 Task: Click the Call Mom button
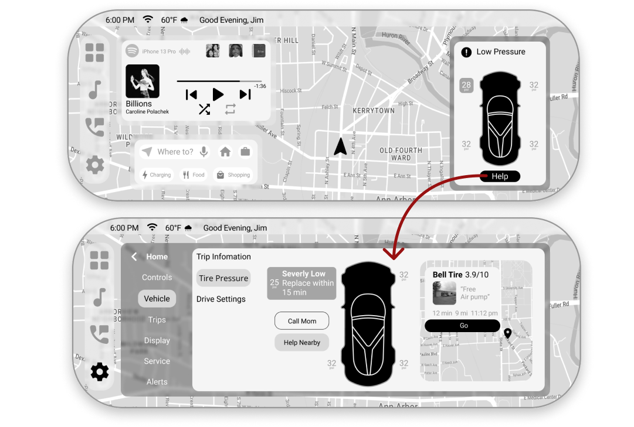coord(301,320)
